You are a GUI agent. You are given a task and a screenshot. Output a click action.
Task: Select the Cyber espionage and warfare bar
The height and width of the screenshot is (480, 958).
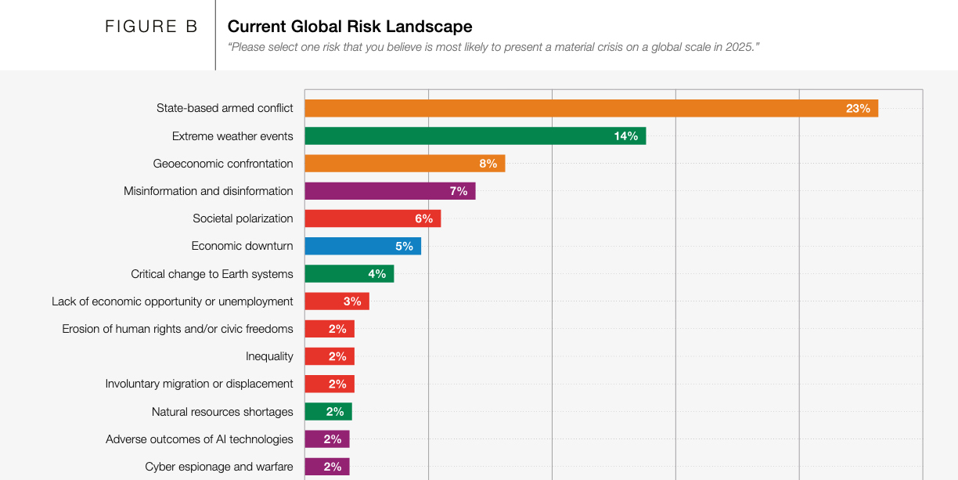coord(326,467)
